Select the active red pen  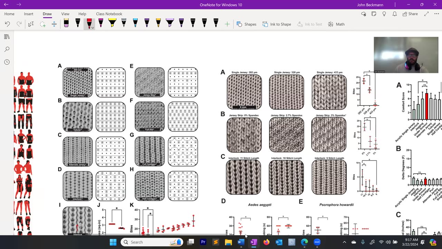(89, 23)
